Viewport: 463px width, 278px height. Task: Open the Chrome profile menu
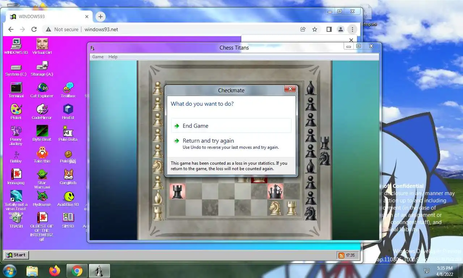tap(340, 29)
